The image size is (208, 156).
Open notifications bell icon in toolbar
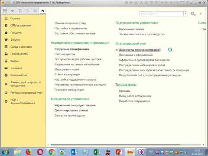pos(35,11)
